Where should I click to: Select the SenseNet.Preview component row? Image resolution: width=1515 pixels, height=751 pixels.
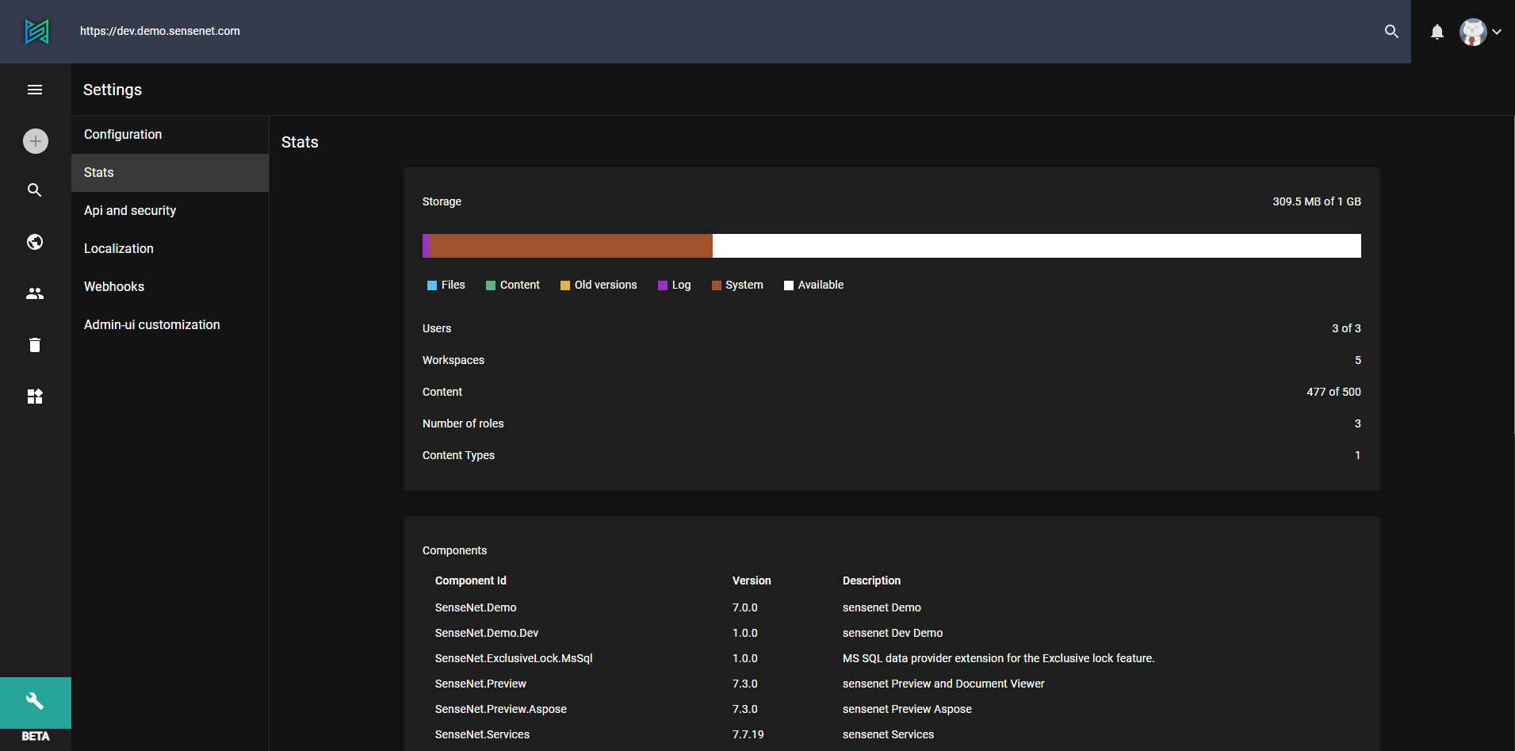892,684
